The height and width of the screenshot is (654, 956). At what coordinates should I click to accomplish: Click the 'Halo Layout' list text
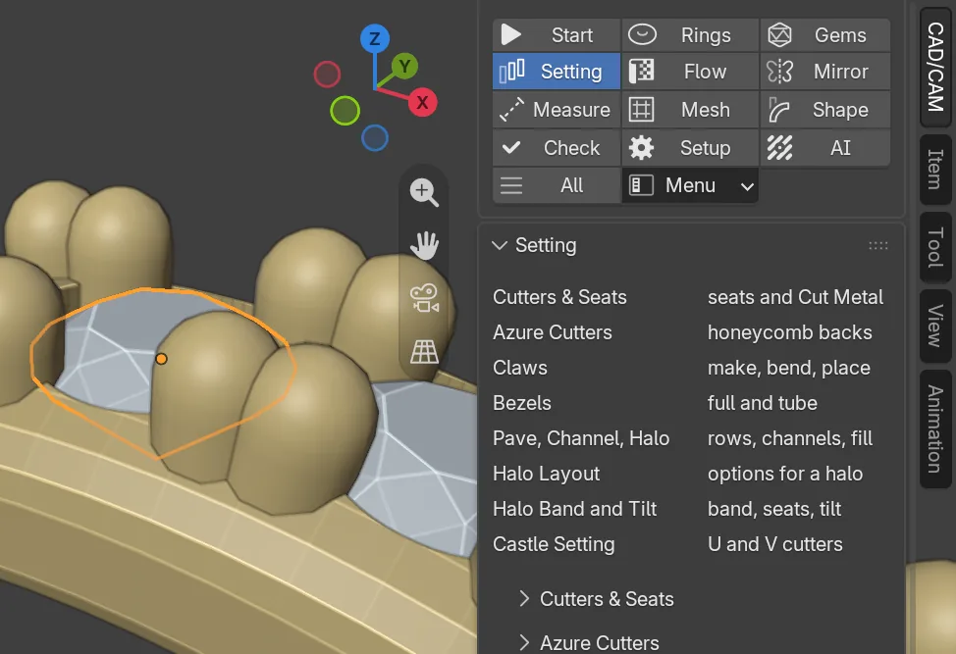(547, 474)
